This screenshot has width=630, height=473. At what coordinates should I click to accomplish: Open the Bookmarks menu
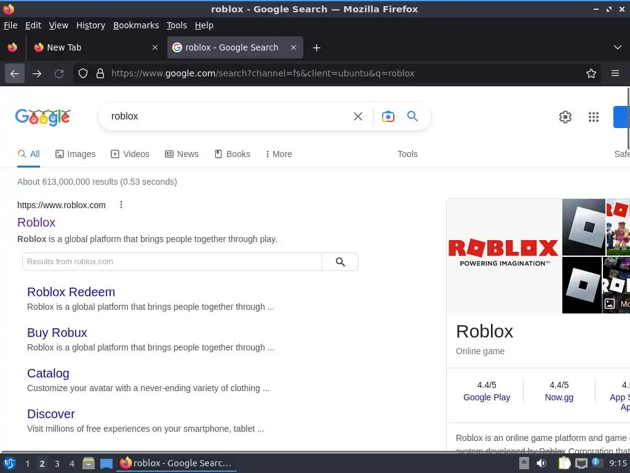[x=136, y=25]
